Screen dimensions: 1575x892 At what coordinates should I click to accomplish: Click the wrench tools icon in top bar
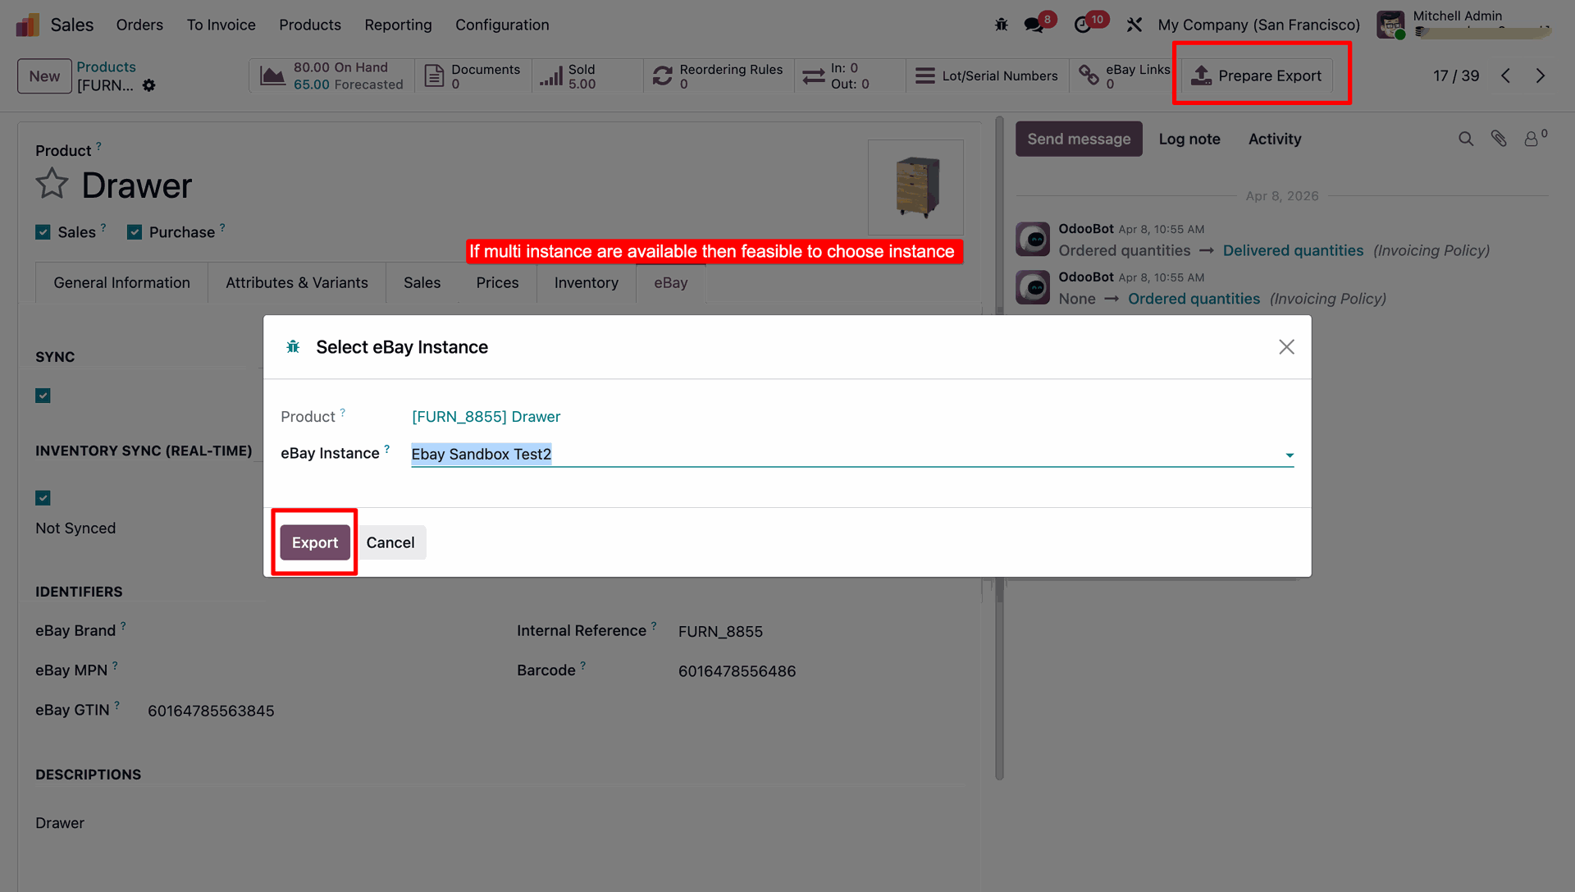click(x=1134, y=25)
